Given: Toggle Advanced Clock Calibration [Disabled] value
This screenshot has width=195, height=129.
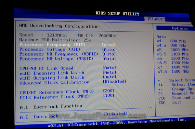Looking at the screenshot, I should click(x=114, y=81).
